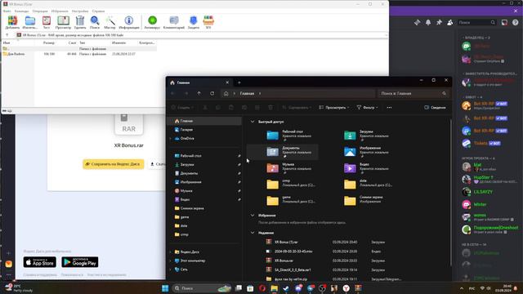Image resolution: width=523 pixels, height=294 pixels.
Task: Click the taskbar Поиск search box
Action: click(202, 288)
